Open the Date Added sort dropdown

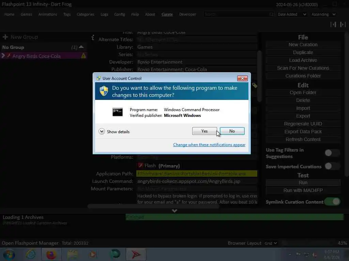coord(292,14)
